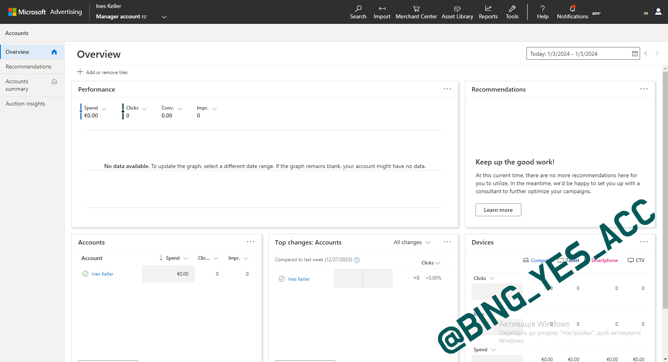Click the Import icon
Image resolution: width=668 pixels, height=362 pixels.
pos(382,12)
